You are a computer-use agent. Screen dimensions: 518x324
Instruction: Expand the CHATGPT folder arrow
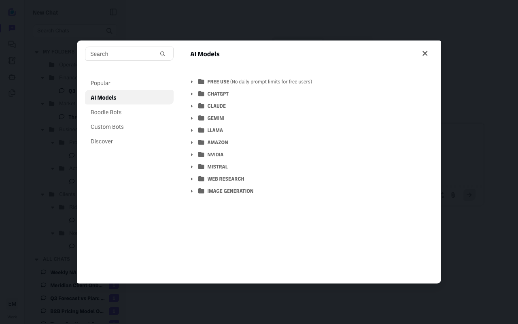point(192,94)
